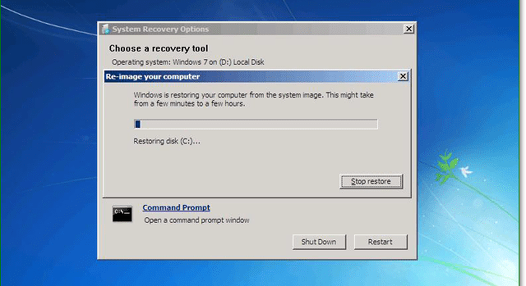This screenshot has height=286, width=526.
Task: Click the Stop restore button
Action: coord(371,181)
